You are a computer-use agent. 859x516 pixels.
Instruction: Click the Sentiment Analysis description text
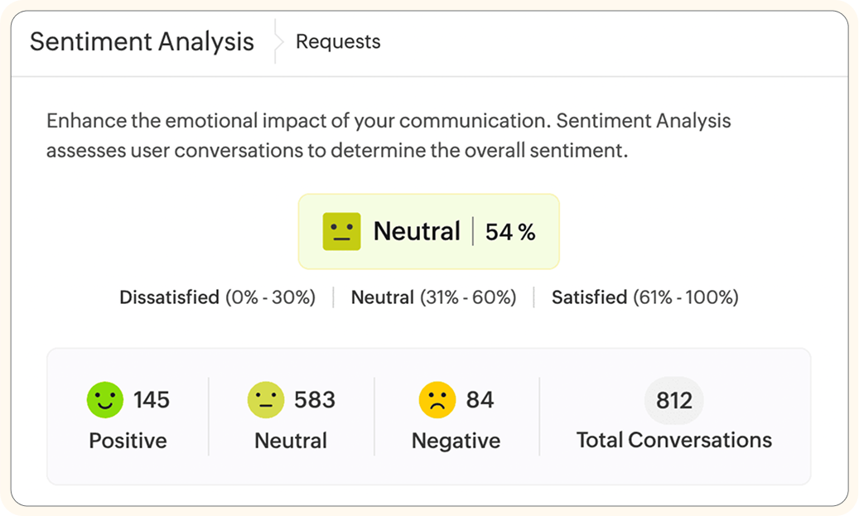(x=388, y=136)
